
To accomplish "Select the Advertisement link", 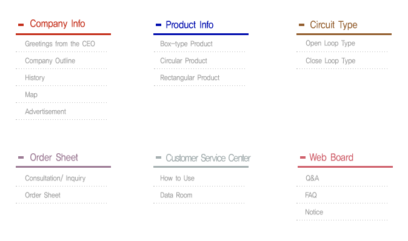I will click(45, 111).
